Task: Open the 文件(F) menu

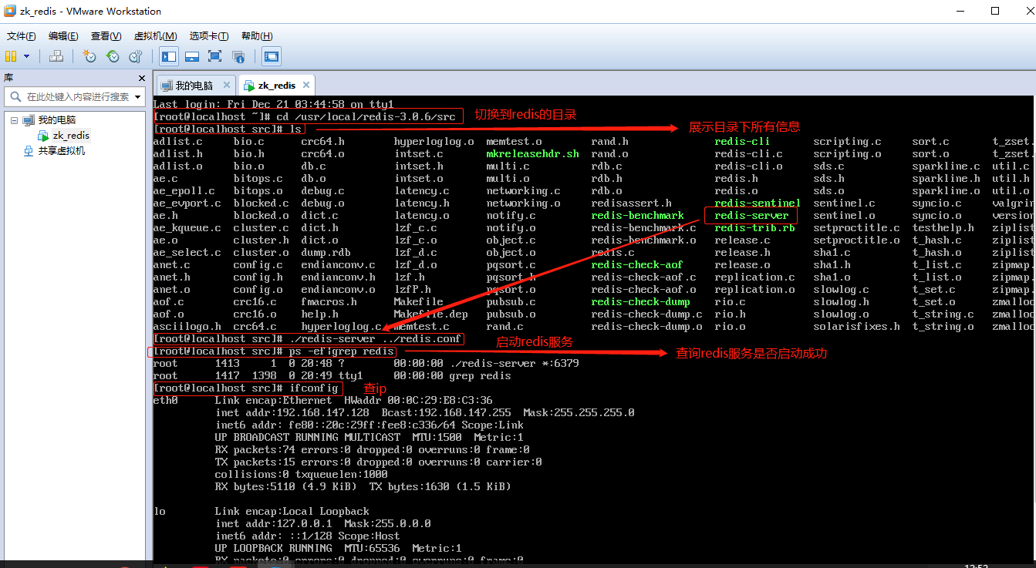Action: click(x=22, y=36)
